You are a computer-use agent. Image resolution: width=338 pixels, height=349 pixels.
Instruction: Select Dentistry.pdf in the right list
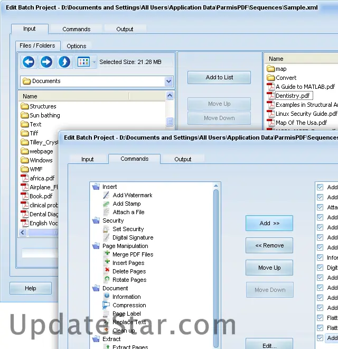coord(293,96)
